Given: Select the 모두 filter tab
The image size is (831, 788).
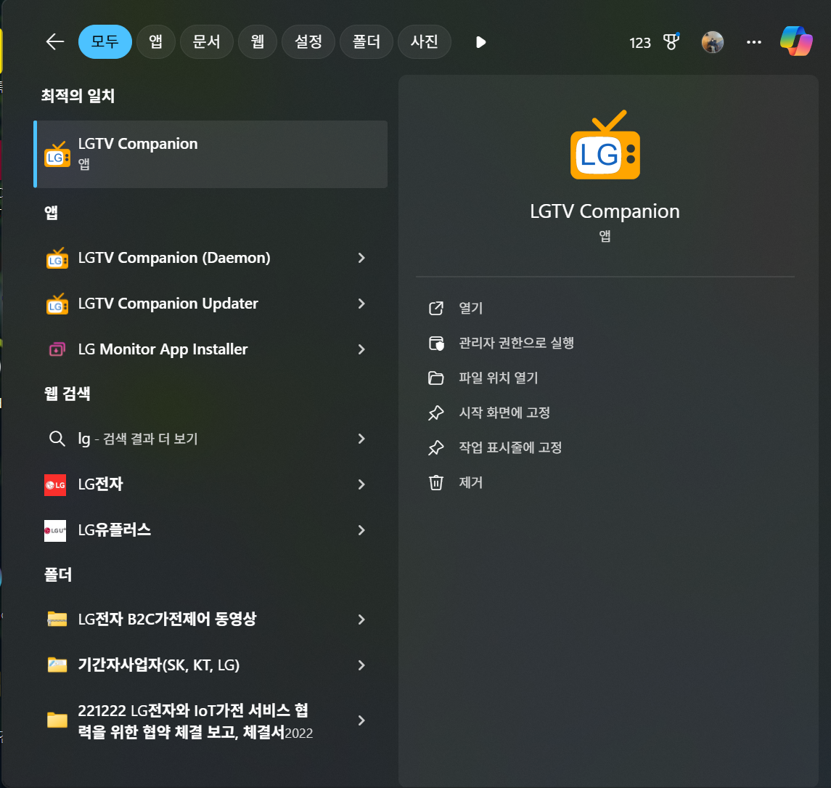Looking at the screenshot, I should [105, 41].
